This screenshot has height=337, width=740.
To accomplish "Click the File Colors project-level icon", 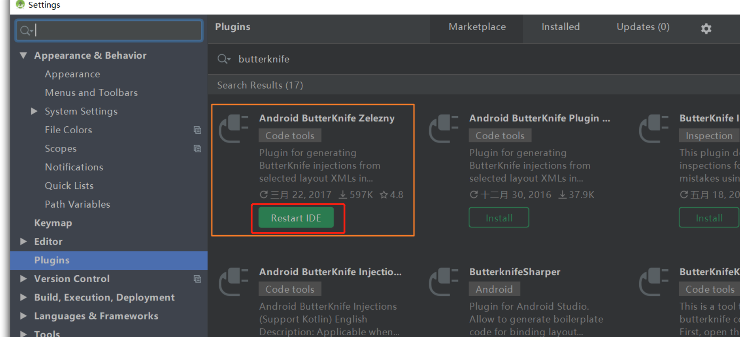I will click(x=197, y=130).
